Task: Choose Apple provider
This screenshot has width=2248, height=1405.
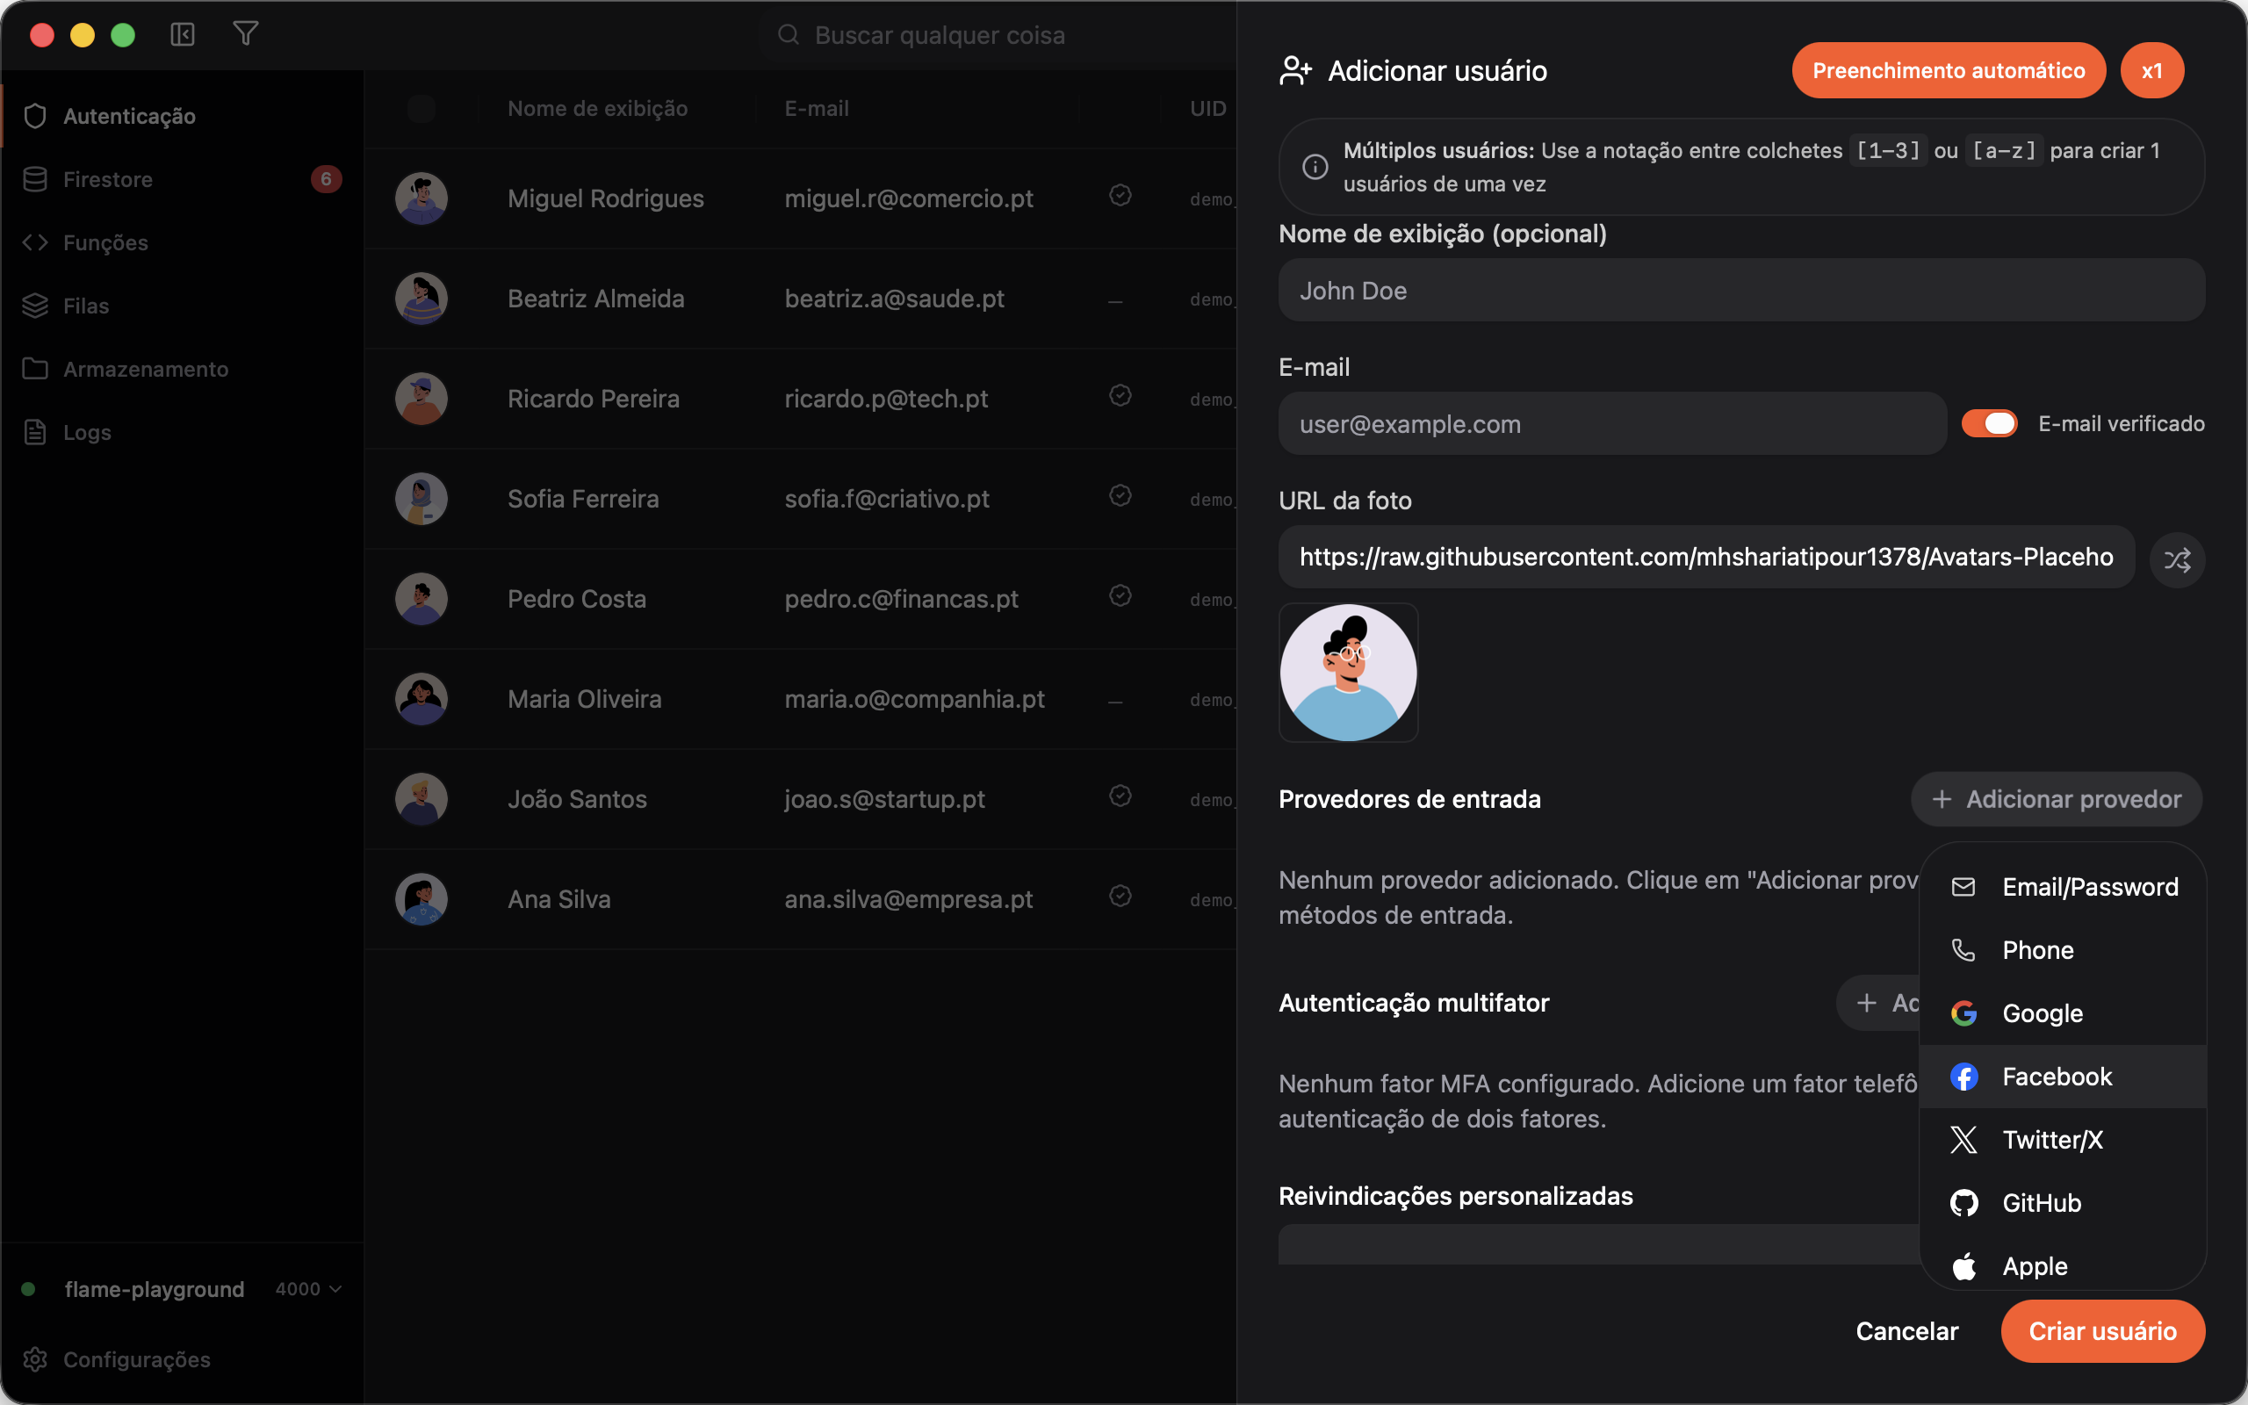Action: (2063, 1264)
